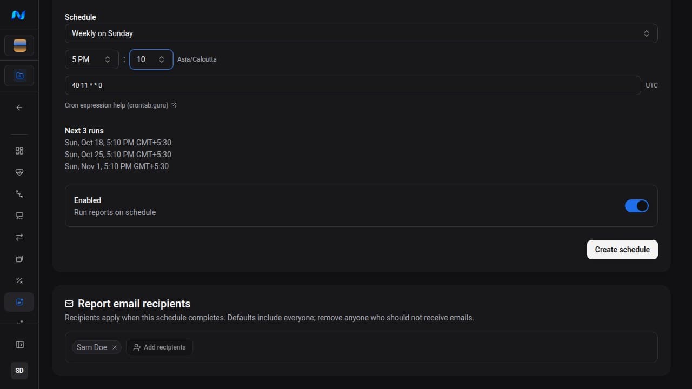Open the monitor screen icon in sidebar
The image size is (692, 389).
pos(19,216)
